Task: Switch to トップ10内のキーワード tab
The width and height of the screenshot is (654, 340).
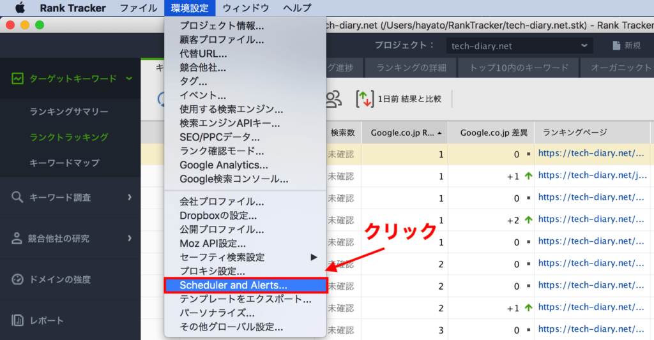Action: coord(519,68)
